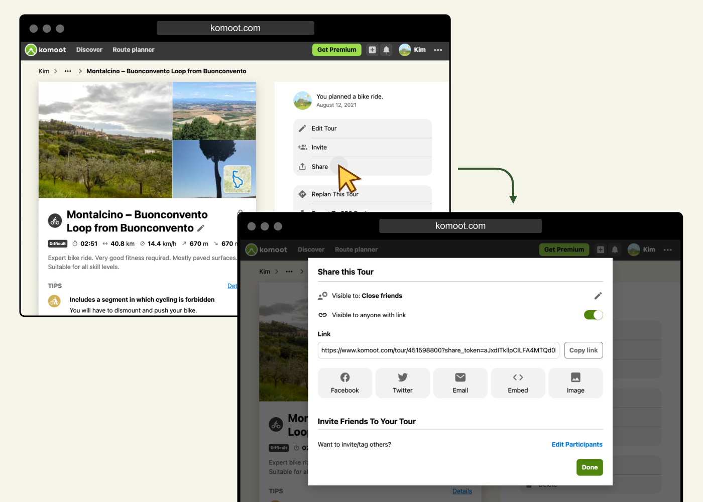Click the pencil icon beside Edit Tour
The image size is (703, 502).
click(x=302, y=129)
